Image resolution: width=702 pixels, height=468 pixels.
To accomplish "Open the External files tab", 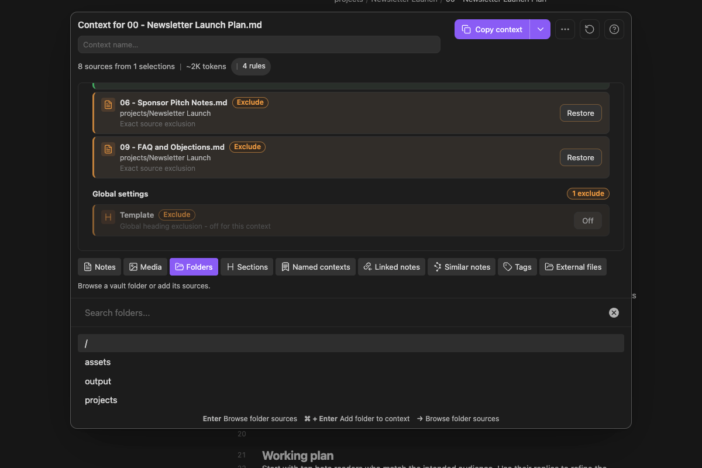I will tap(573, 267).
